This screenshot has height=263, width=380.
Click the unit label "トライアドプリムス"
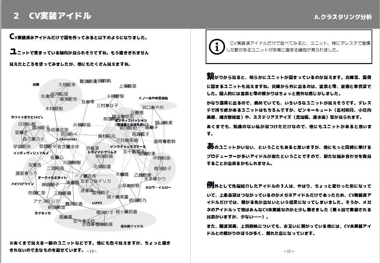(x=102, y=152)
